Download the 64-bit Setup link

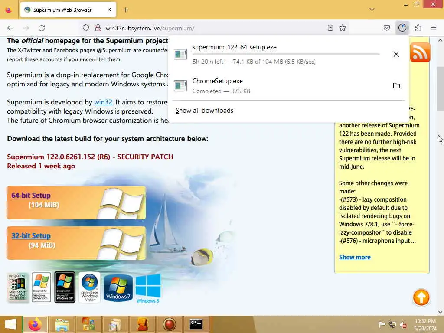(x=31, y=196)
